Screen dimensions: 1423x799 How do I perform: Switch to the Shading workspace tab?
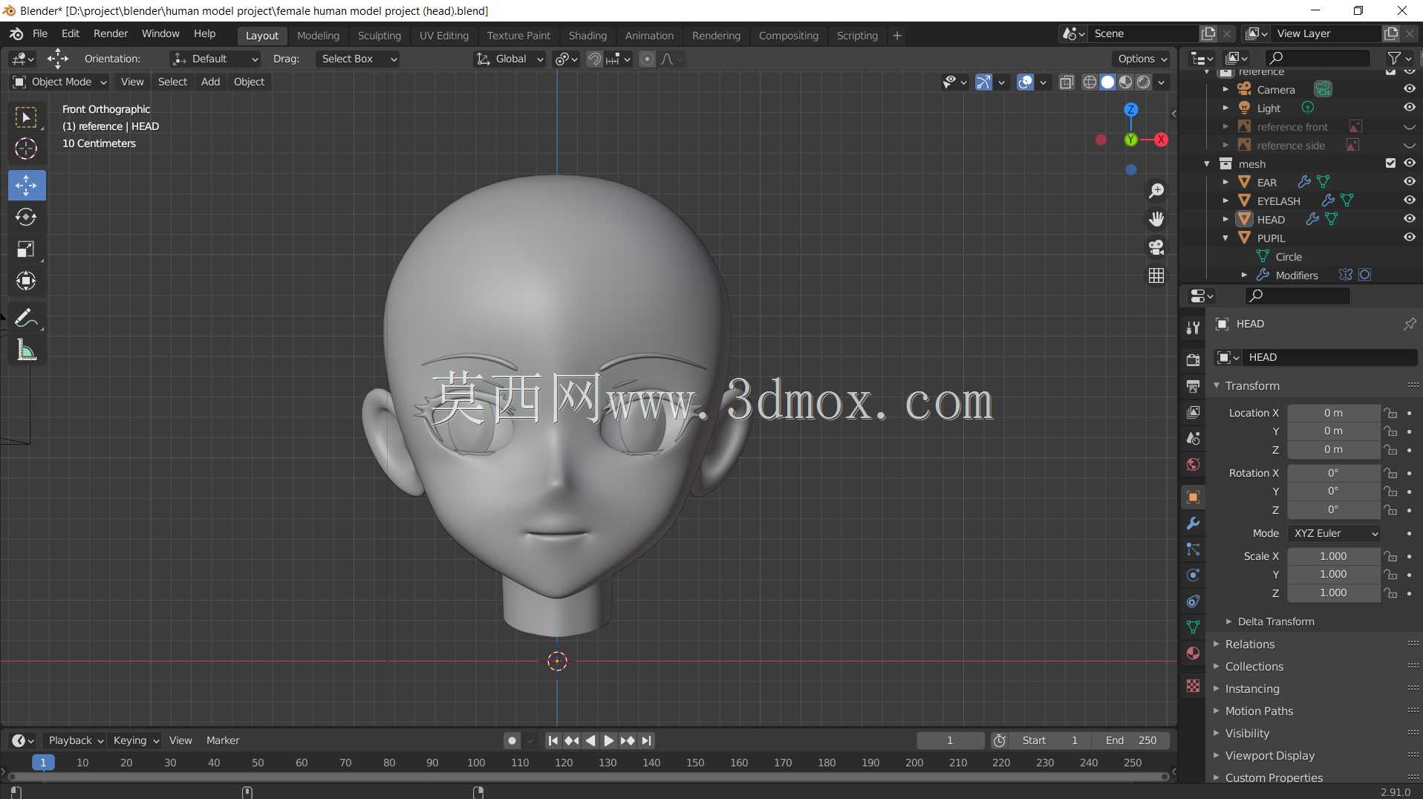(587, 36)
